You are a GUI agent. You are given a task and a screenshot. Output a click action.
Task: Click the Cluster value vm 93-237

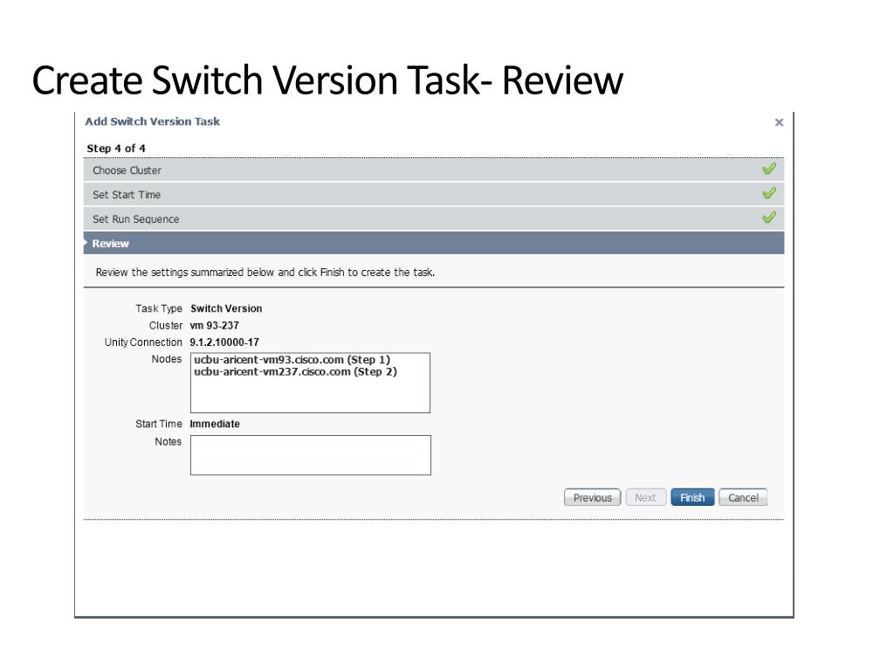215,326
